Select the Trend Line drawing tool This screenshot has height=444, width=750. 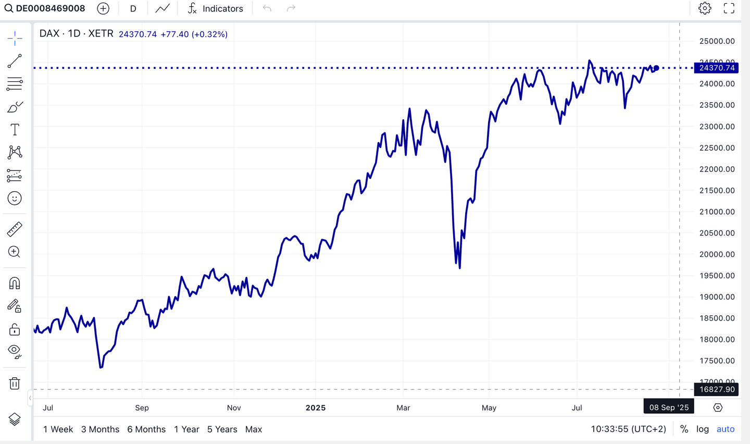pyautogui.click(x=14, y=60)
